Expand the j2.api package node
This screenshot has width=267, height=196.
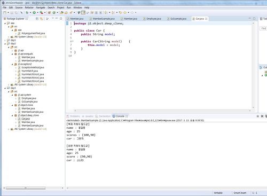pyautogui.click(x=12, y=51)
